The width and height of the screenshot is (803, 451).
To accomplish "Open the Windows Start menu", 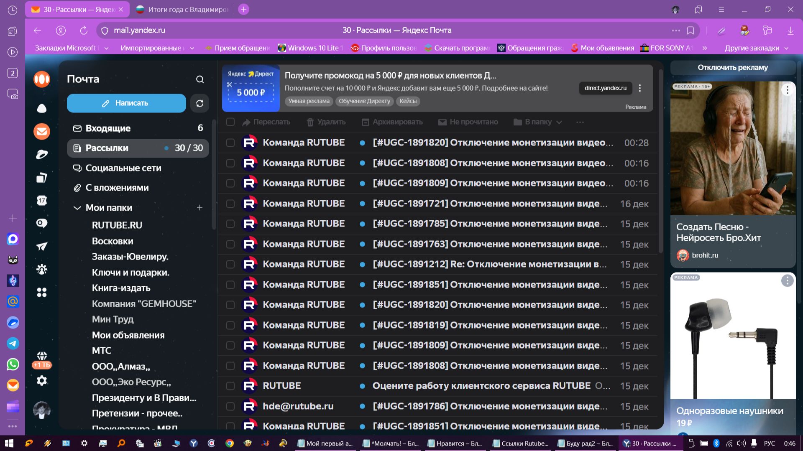I will [x=9, y=443].
